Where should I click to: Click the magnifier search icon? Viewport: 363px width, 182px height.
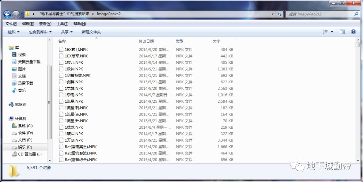click(x=356, y=14)
